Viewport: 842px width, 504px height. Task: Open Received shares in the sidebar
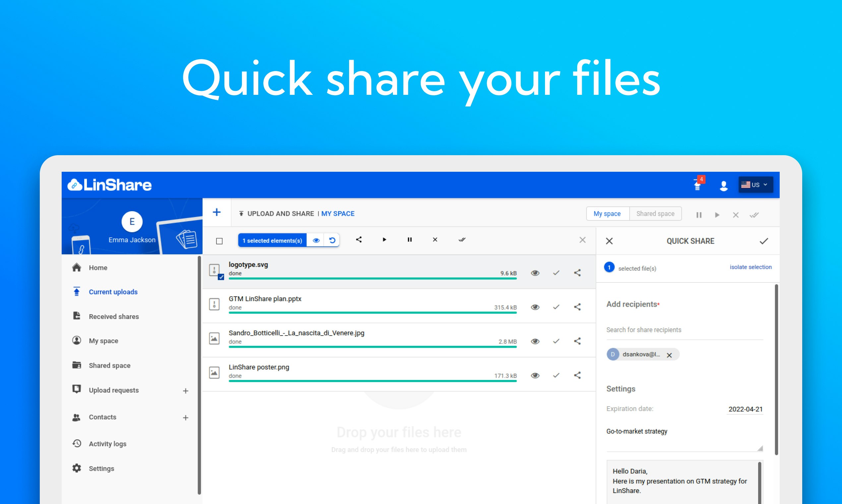114,316
